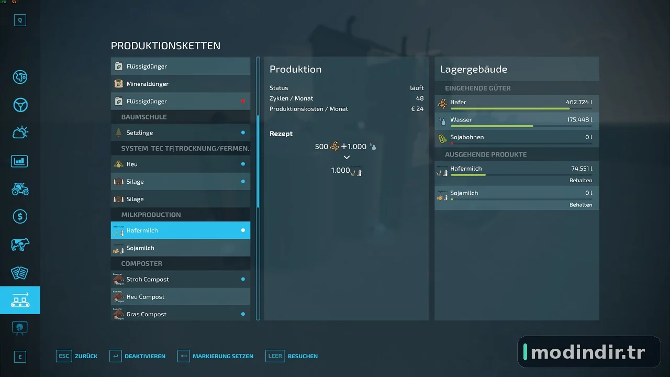Change Sojamilch output mode from Behalten
This screenshot has height=377, width=670.
click(x=580, y=205)
